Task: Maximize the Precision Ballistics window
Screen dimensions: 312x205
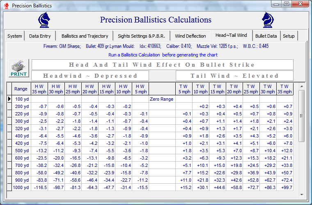Action: 286,4
